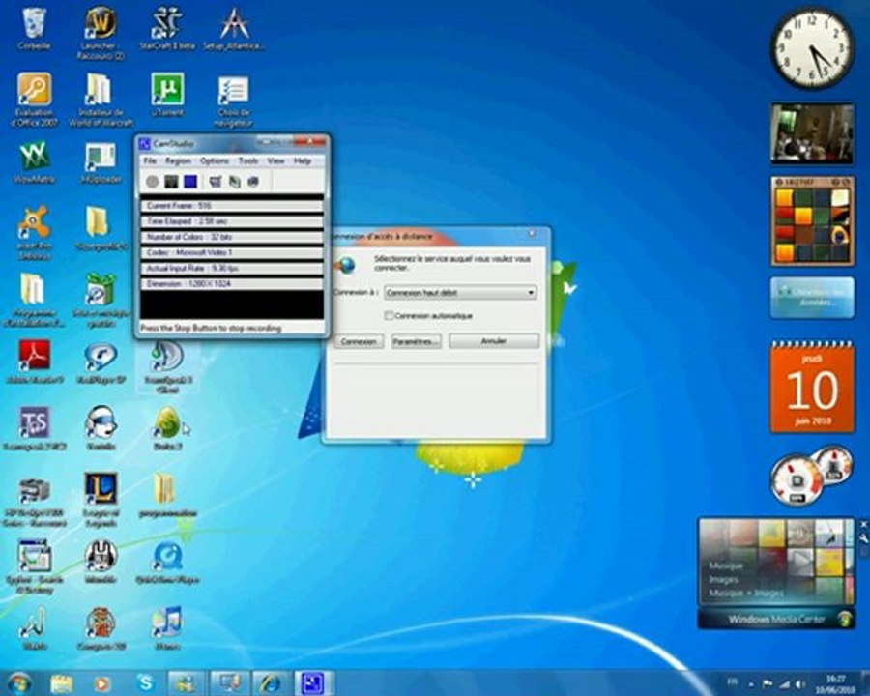This screenshot has width=870, height=696.
Task: Select the uTorrent desktop shortcut
Action: click(x=167, y=95)
